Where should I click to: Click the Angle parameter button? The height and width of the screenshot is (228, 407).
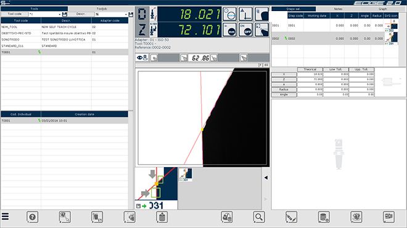[x=284, y=95]
